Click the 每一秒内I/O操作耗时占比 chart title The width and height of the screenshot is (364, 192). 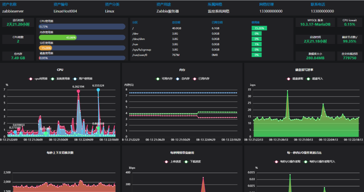point(304,153)
